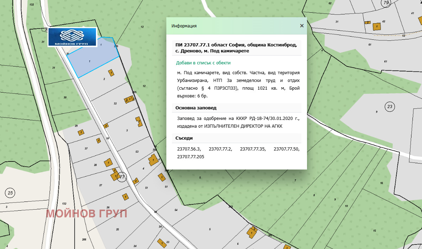Open neighbor parcel 23707.77.2
Image resolution: width=422 pixels, height=249 pixels.
(x=220, y=149)
